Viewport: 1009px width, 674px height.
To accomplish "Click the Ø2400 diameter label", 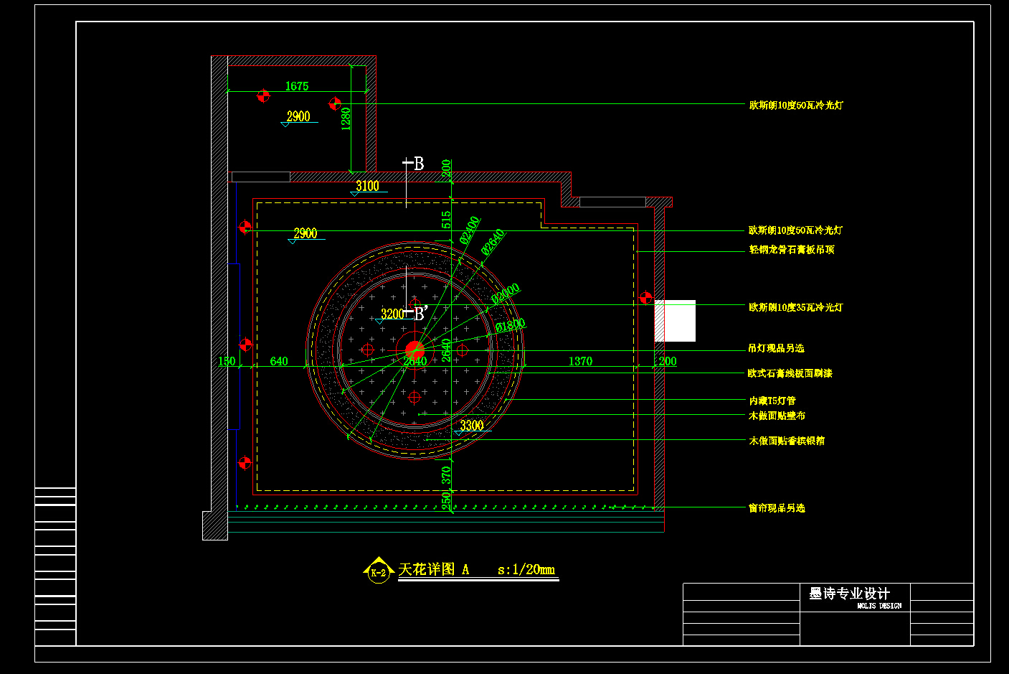I will (470, 230).
